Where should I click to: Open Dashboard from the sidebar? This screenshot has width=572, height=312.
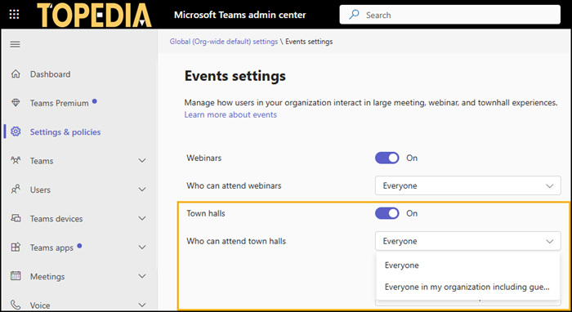click(51, 74)
